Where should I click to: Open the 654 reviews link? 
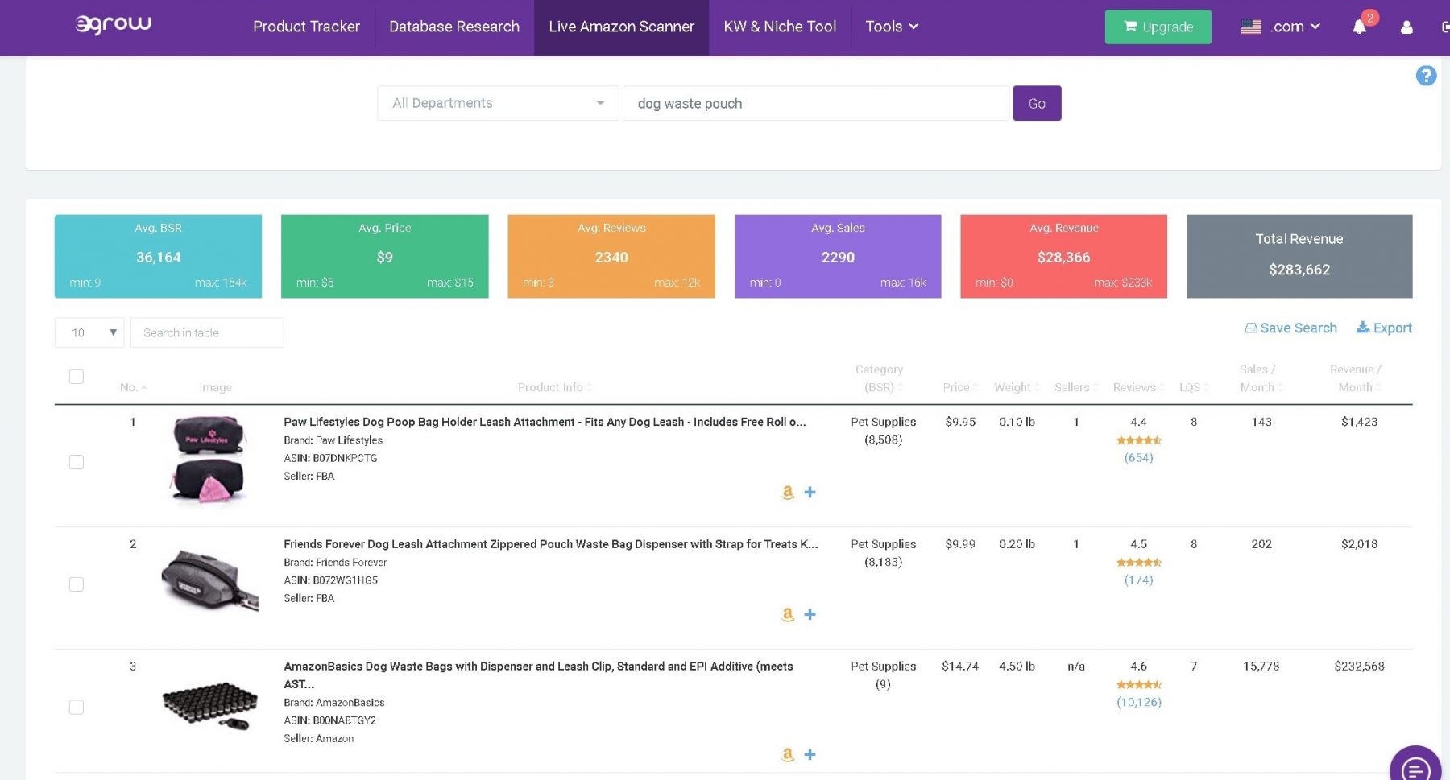click(1138, 458)
